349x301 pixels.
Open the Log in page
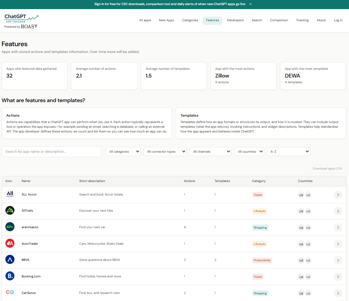[338, 20]
